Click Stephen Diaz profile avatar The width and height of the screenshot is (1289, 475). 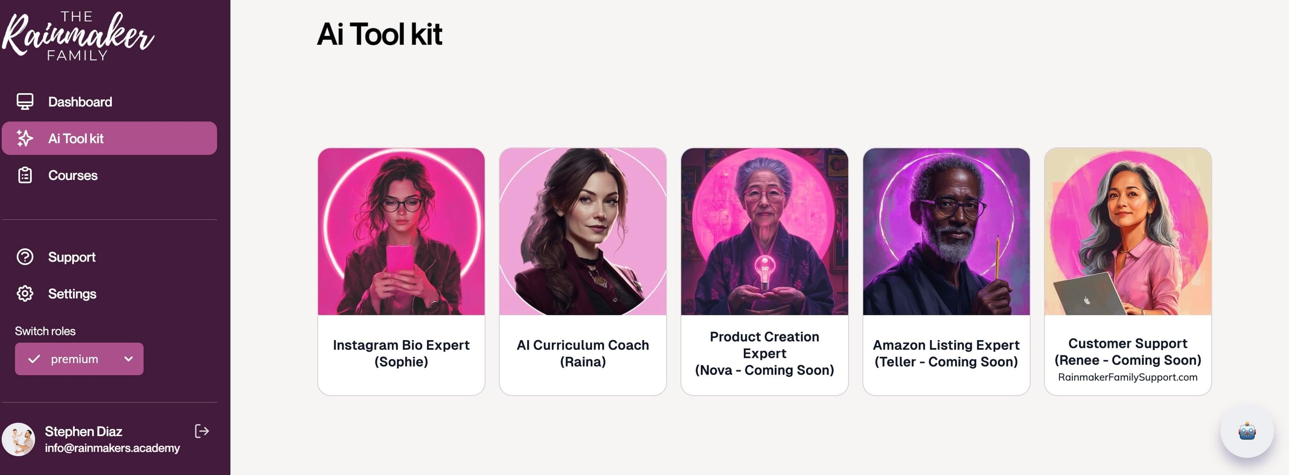[18, 439]
